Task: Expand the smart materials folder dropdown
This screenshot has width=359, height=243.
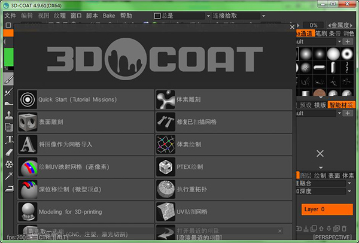Action: coord(339,113)
